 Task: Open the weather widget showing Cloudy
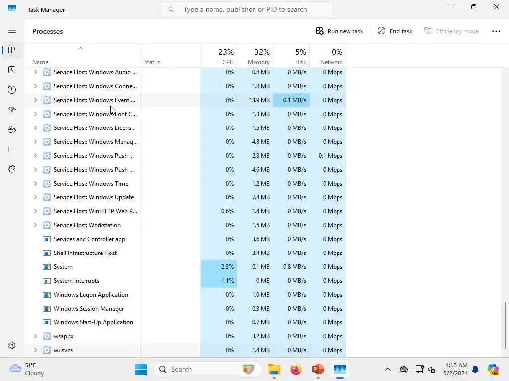[27, 369]
